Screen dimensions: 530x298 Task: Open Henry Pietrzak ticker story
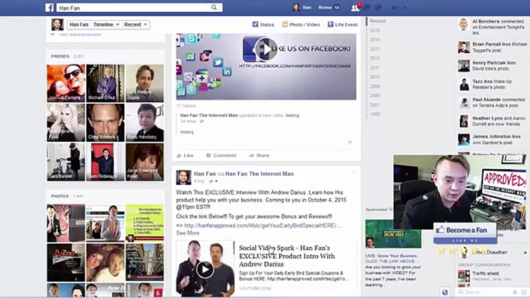click(x=492, y=65)
